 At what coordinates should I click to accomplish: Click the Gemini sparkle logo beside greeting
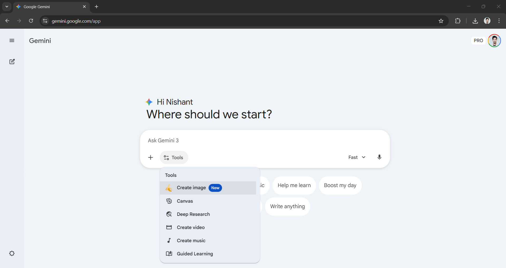pos(149,102)
